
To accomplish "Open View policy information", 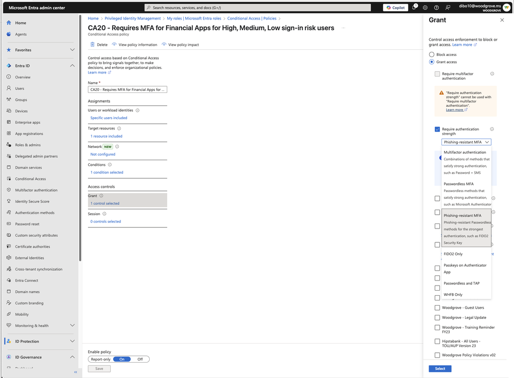I will [134, 45].
